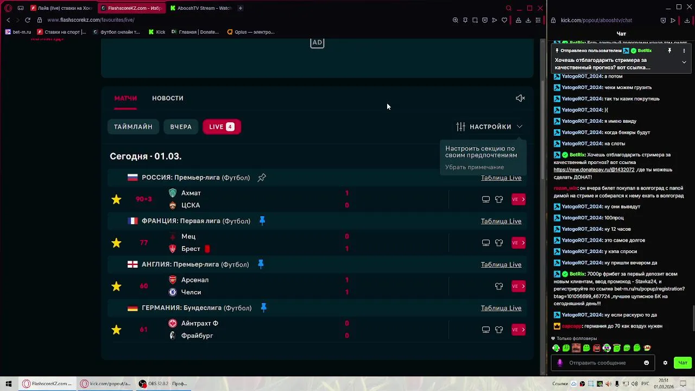The image size is (695, 391).
Task: Click Windows Start button
Action: click(x=8, y=383)
